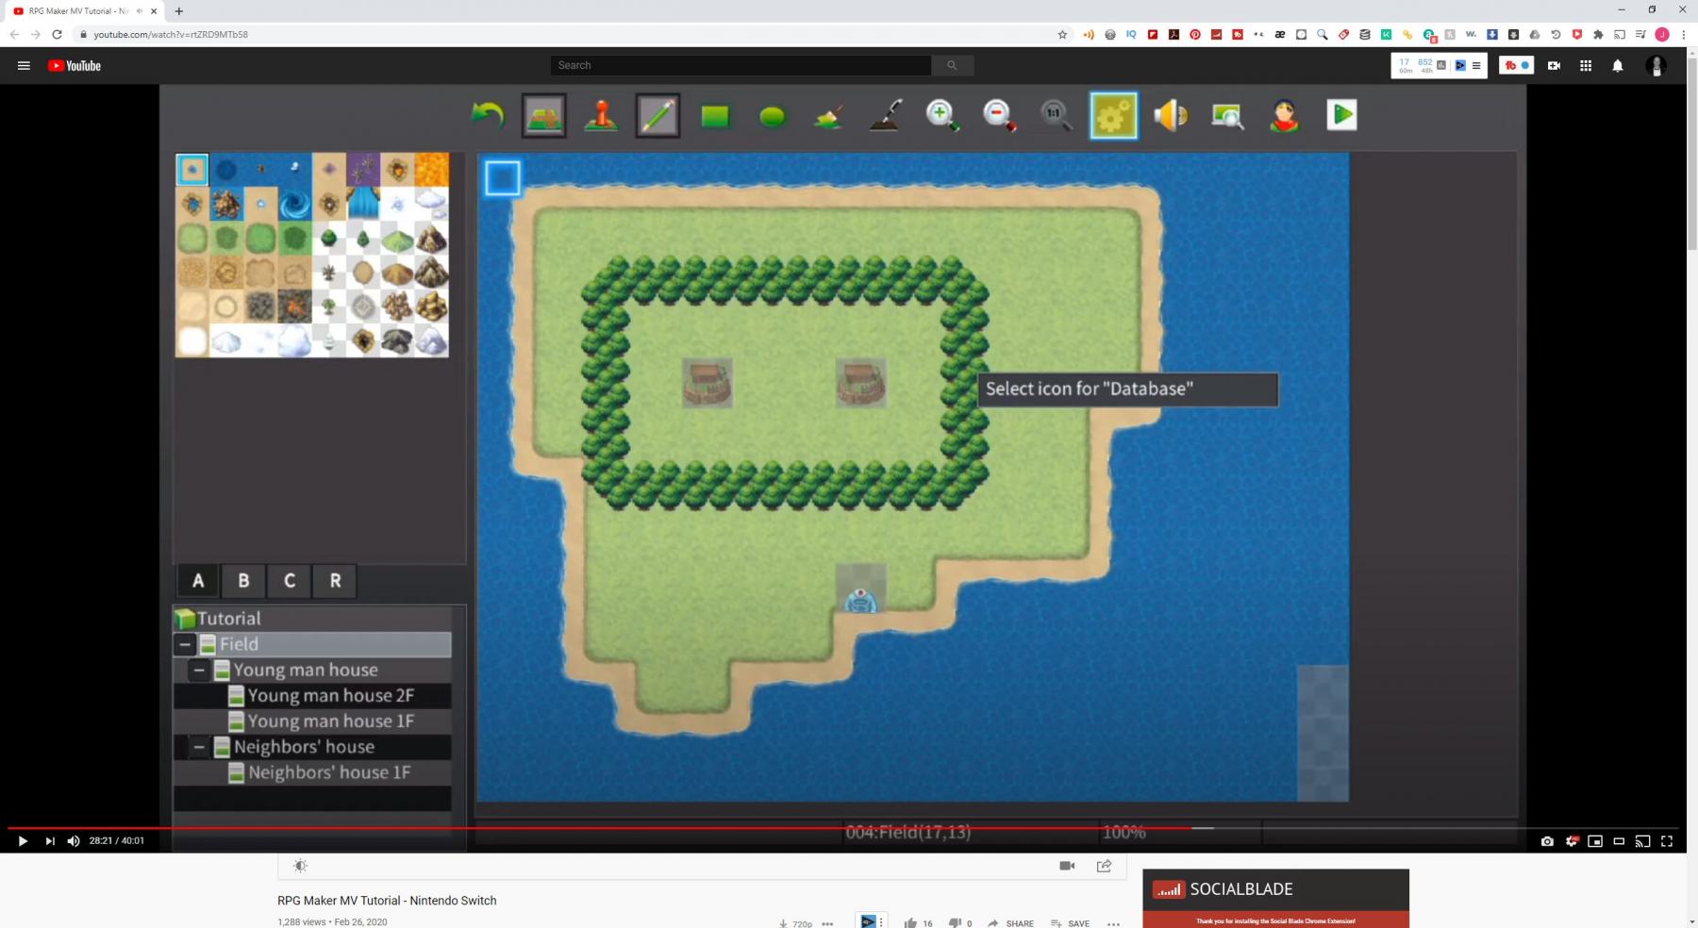
Task: Click the 1:1 Actual Size magnifier
Action: pyautogui.click(x=1056, y=115)
